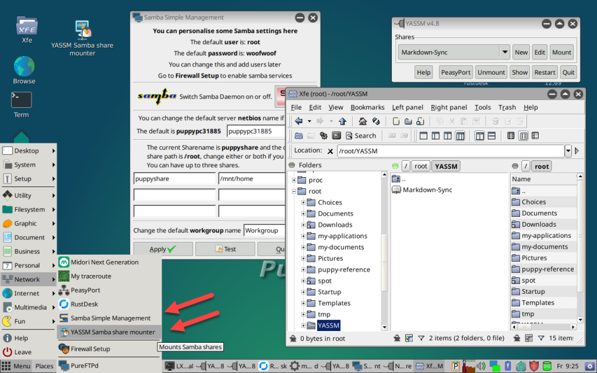The width and height of the screenshot is (597, 373).
Task: Show big icons view in Xfe
Action: point(511,135)
